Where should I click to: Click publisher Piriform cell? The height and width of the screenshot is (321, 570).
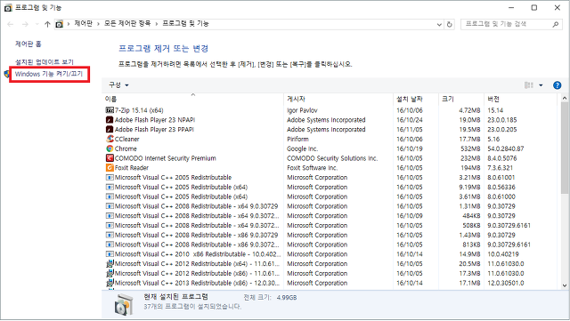click(297, 139)
